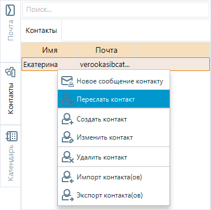Sort by the Имя column header
Image resolution: width=211 pixels, height=210 pixels.
tap(50, 50)
